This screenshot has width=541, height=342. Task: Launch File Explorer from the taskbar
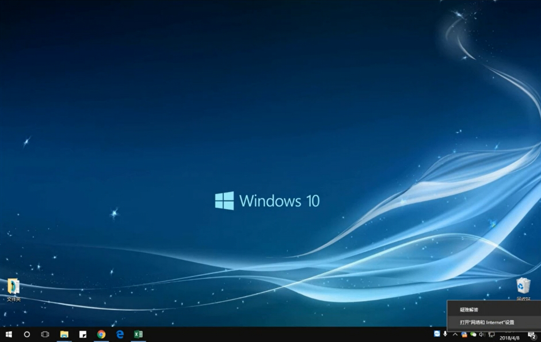64,335
